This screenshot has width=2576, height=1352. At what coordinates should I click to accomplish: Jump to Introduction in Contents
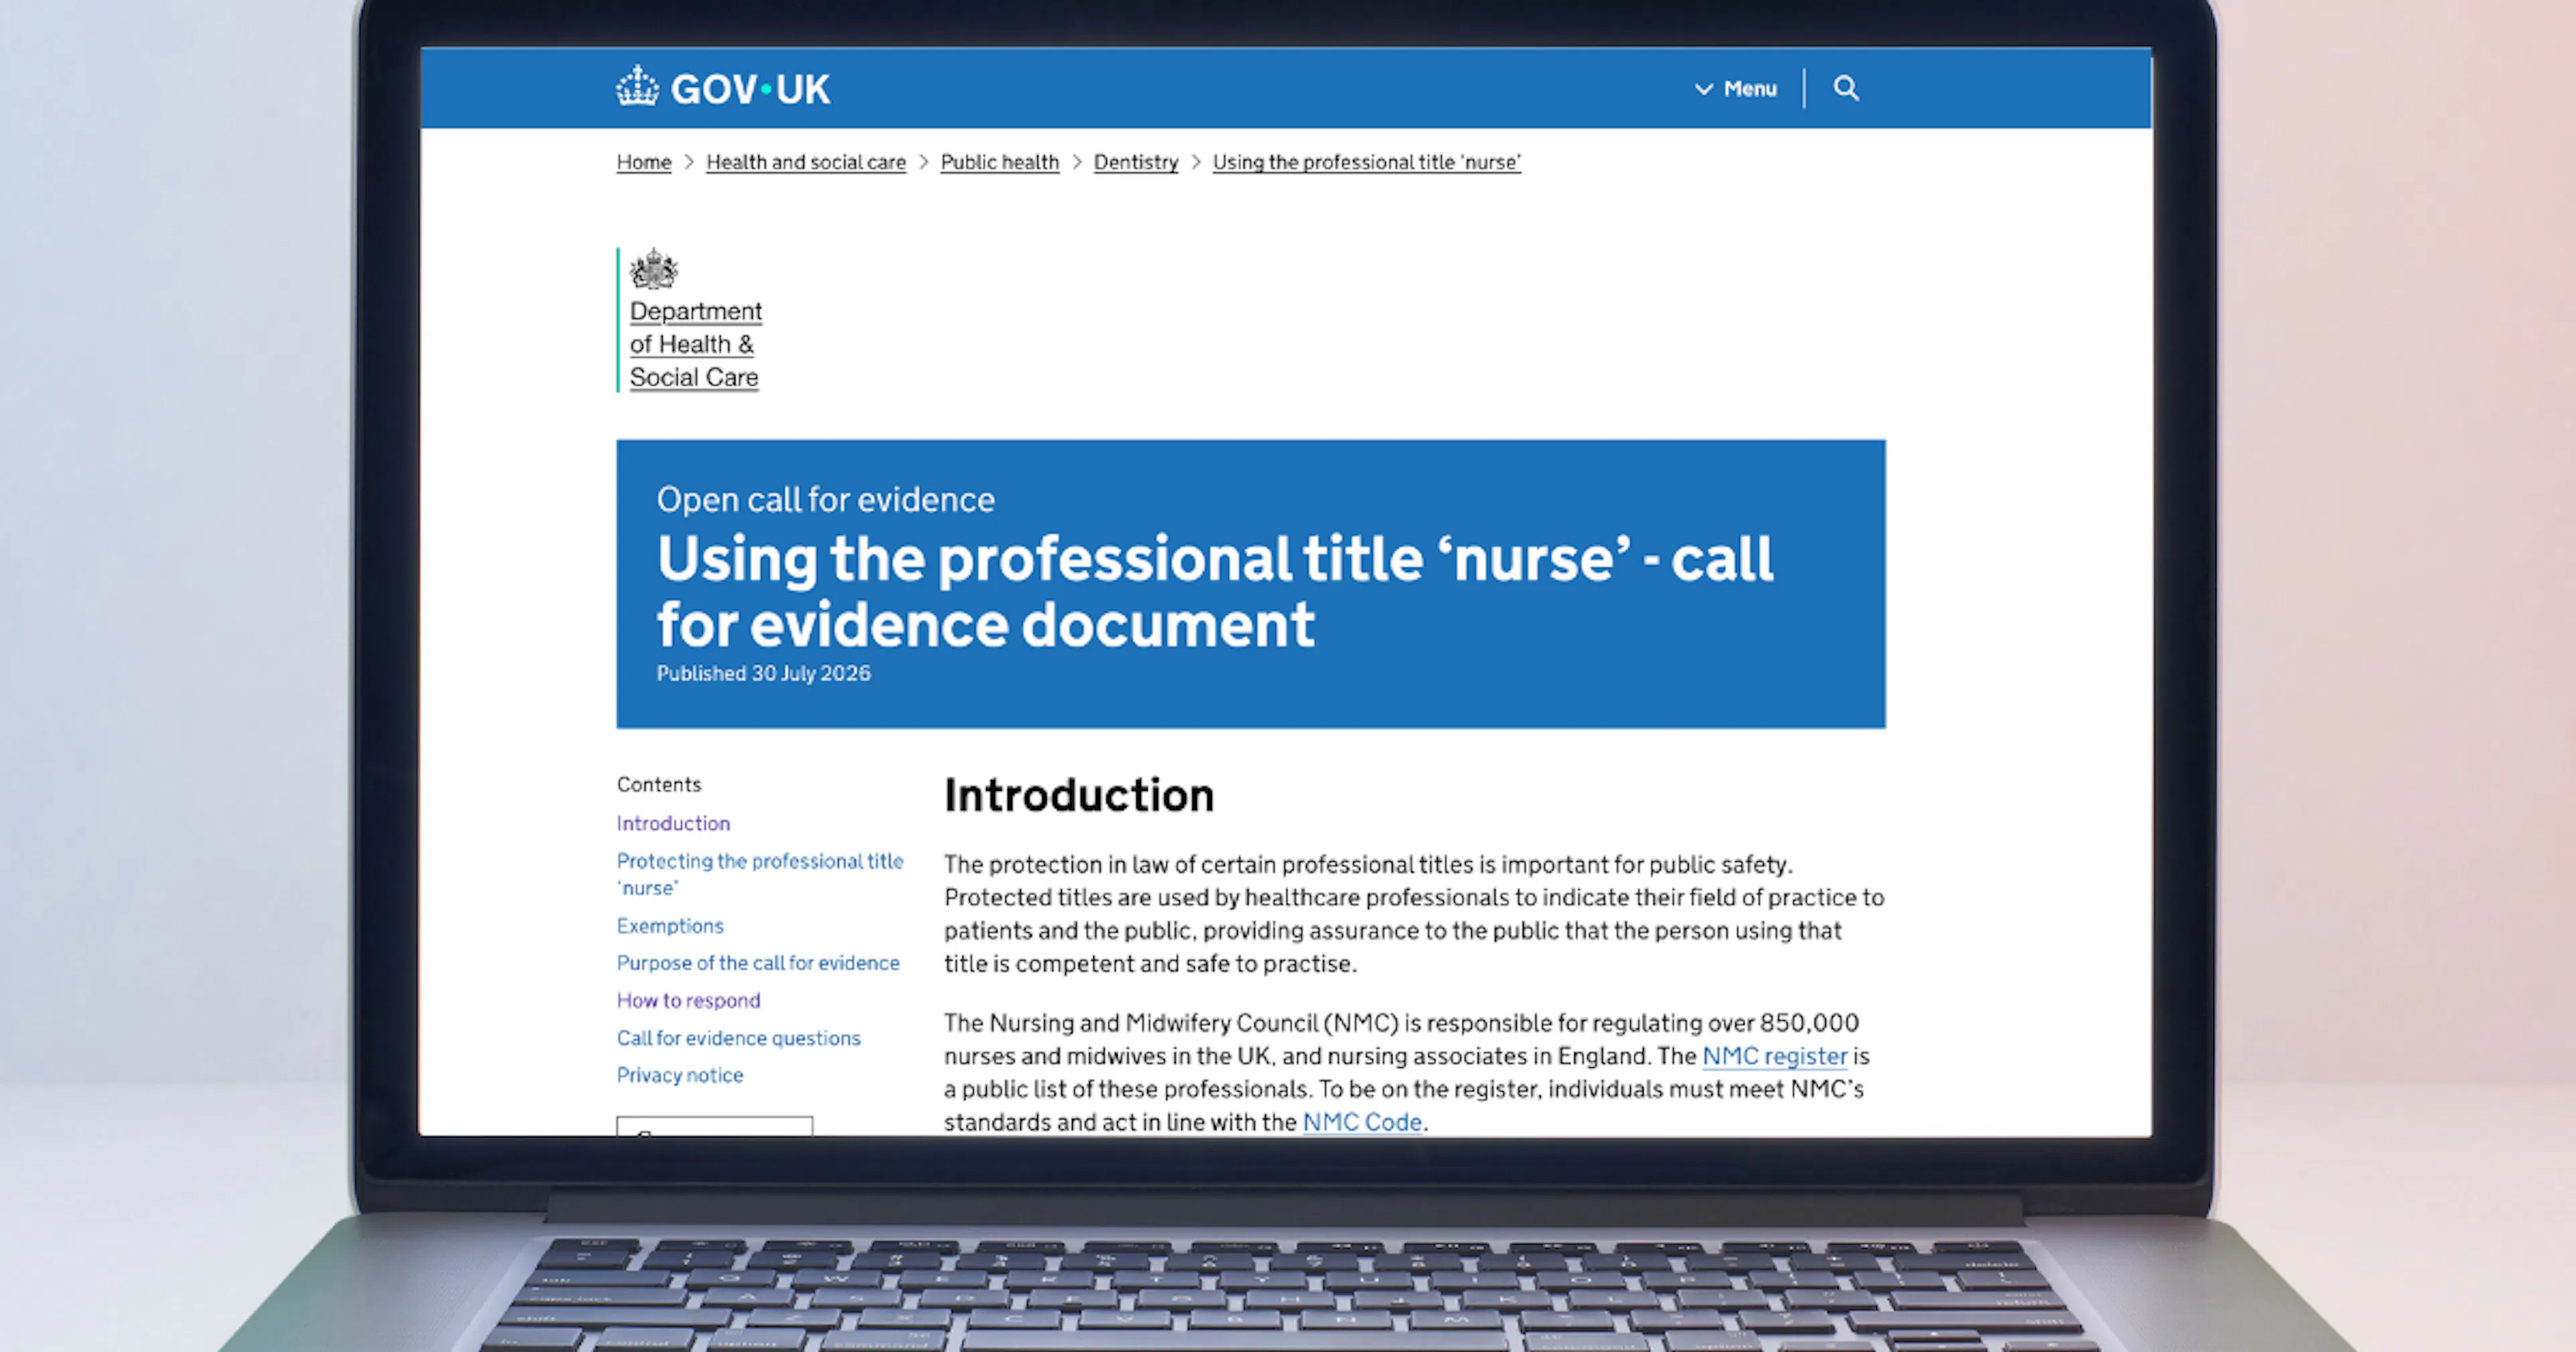tap(674, 823)
